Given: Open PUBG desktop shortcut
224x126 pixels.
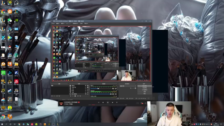Looking at the screenshot, I should point(3,109).
